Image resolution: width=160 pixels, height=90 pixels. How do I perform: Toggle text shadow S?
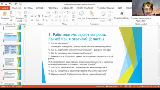(42, 16)
